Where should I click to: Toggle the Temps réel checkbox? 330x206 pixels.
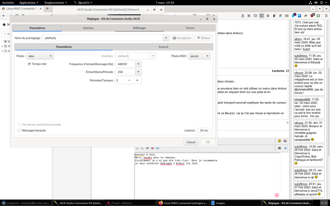click(x=29, y=64)
